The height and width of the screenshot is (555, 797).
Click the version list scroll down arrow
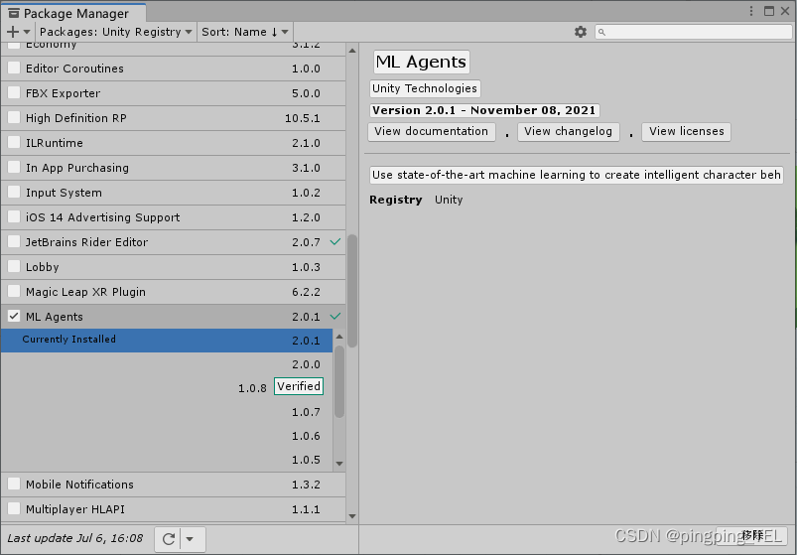pyautogui.click(x=339, y=464)
